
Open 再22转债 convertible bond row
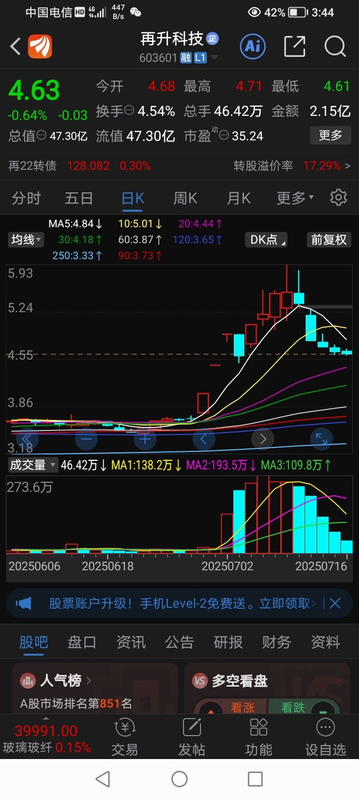tap(79, 165)
